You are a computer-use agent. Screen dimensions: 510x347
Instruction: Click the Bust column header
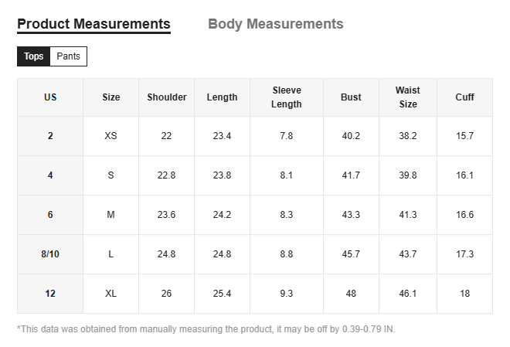(x=351, y=97)
